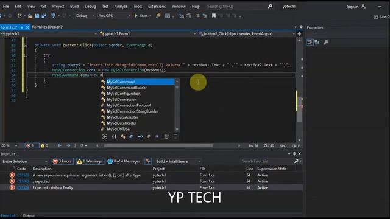Screen dimensions: 390x219
Task: Click the split editor plus icon
Action: click(299, 34)
